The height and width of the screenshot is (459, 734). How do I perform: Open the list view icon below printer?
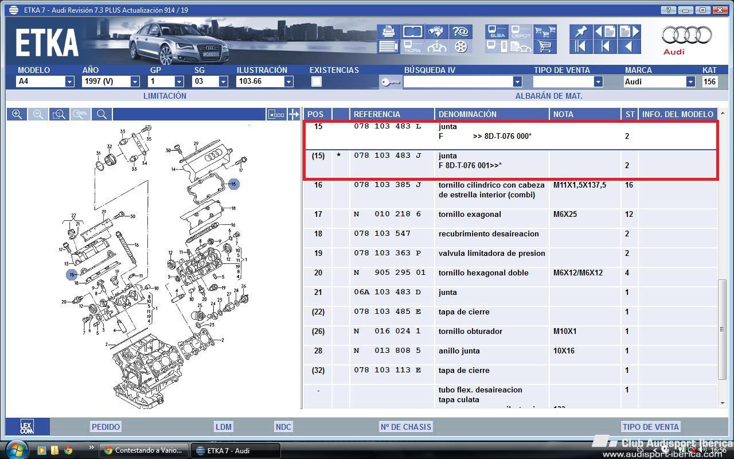point(388,46)
